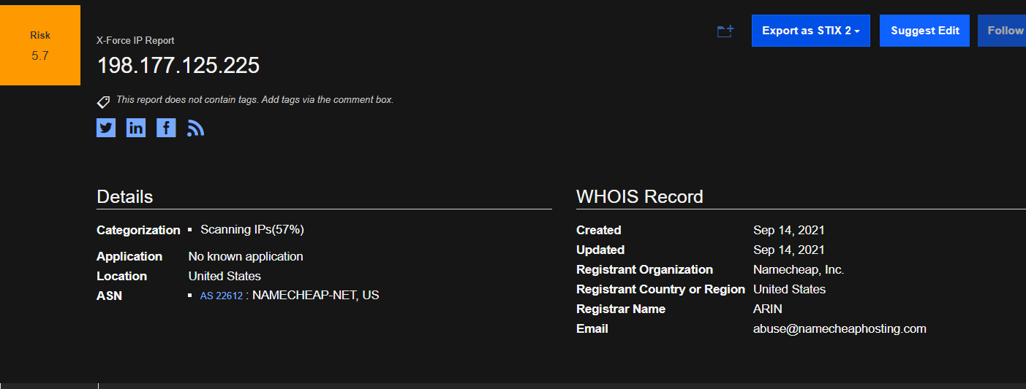Viewport: 1026px width, 389px height.
Task: Click the Follow button
Action: tap(1003, 31)
